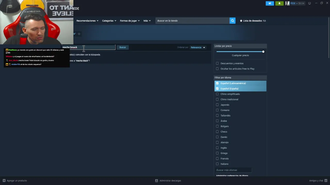Remove the search term tag with its X
This screenshot has height=185, width=330.
click(79, 34)
